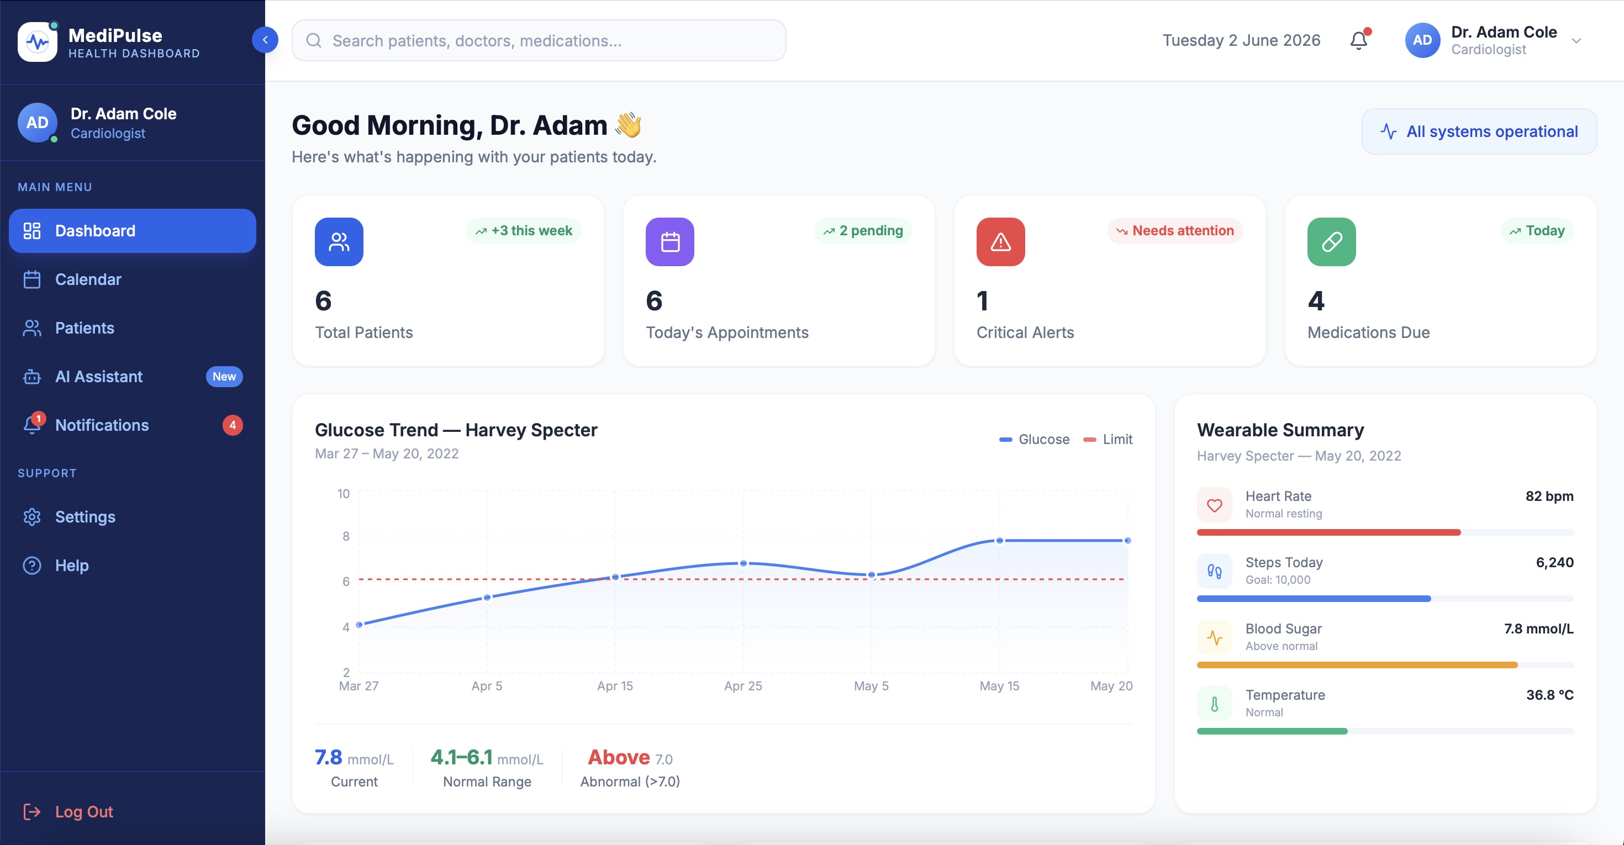The height and width of the screenshot is (845, 1624).
Task: Click the sidebar AD profile avatar
Action: coord(37,122)
